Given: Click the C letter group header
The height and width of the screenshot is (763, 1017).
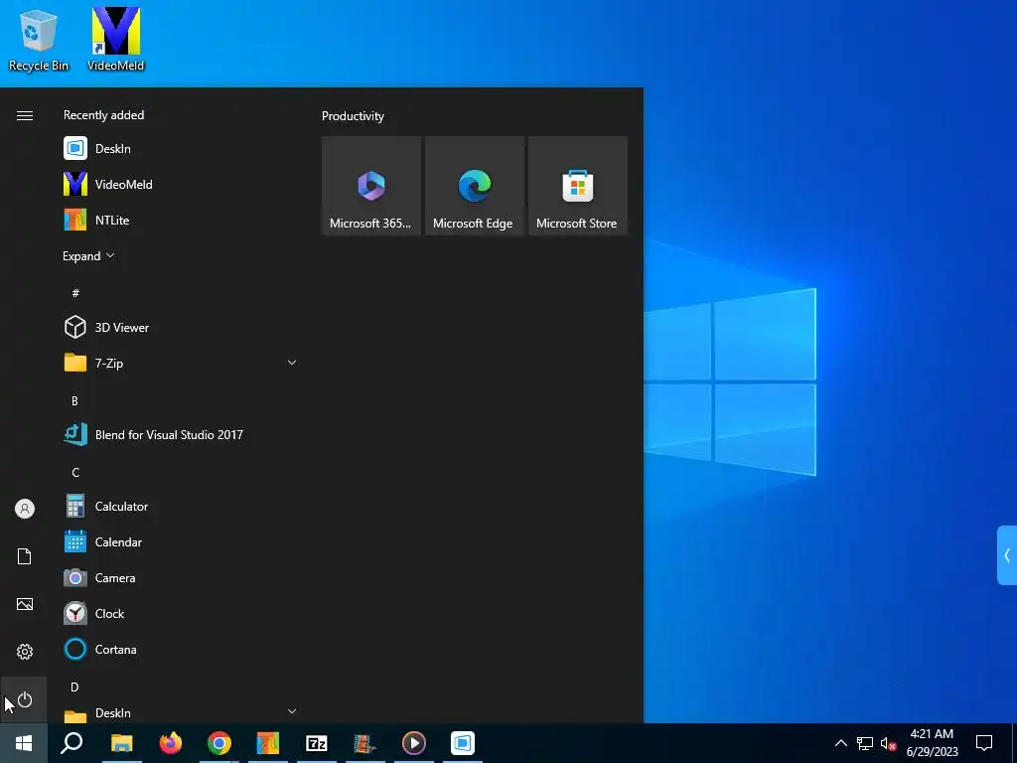Looking at the screenshot, I should [x=75, y=472].
